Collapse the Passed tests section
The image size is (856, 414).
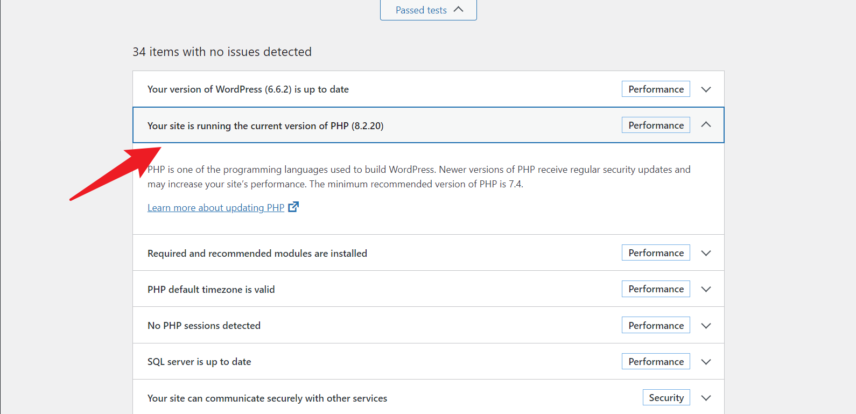(x=429, y=10)
